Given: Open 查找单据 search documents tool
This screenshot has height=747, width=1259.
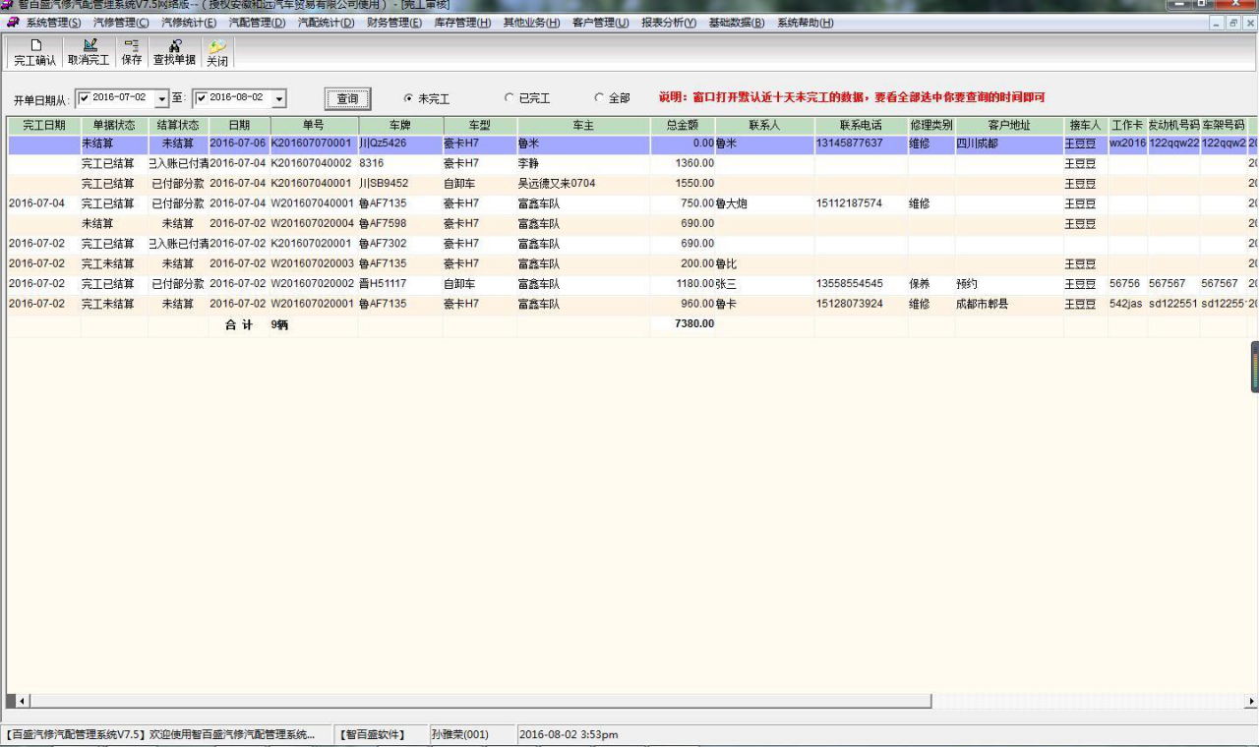Looking at the screenshot, I should click(x=174, y=52).
